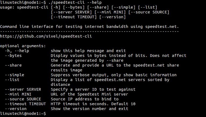The image size is (206, 117).
Task: Click the -h, --help option entry
Action: click(x=17, y=51)
